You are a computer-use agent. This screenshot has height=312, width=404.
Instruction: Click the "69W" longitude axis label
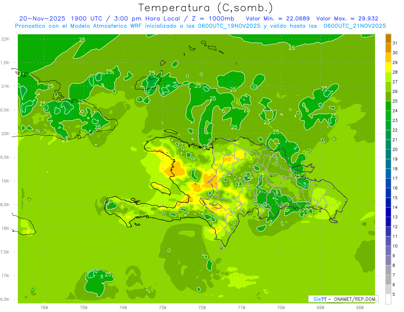(321, 307)
